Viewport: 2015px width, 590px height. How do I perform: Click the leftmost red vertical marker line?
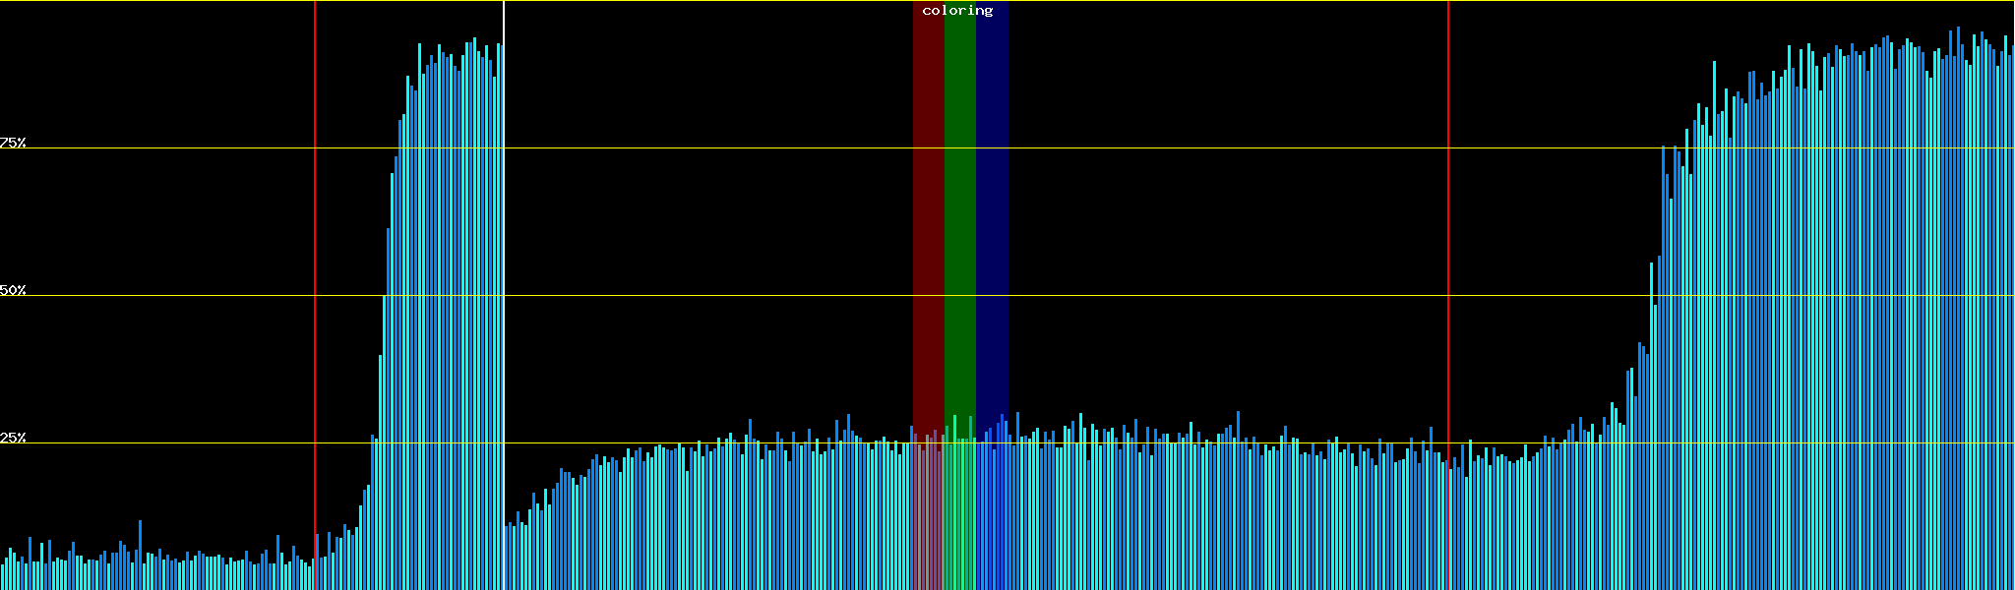pos(315,246)
